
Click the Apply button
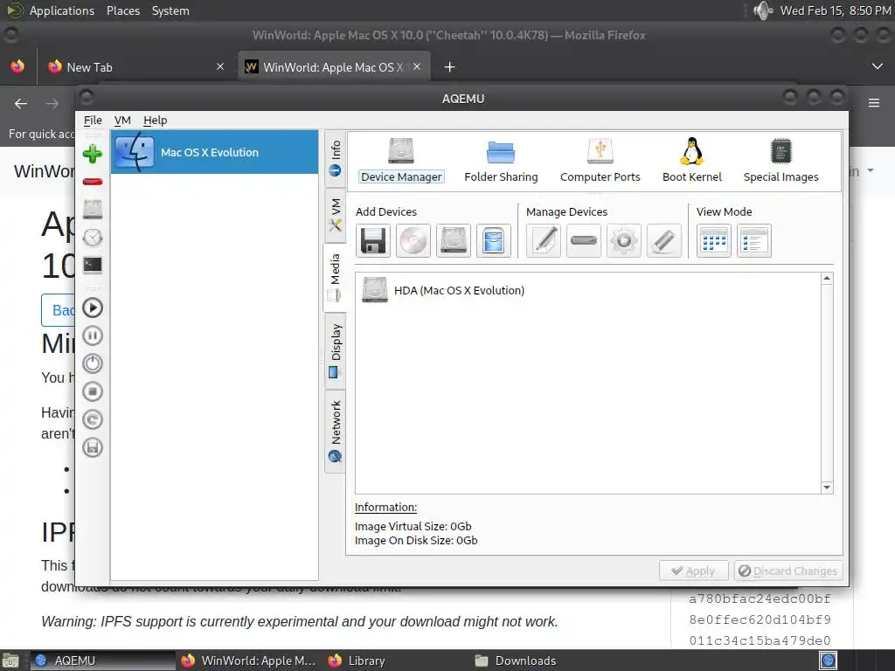[x=693, y=571]
